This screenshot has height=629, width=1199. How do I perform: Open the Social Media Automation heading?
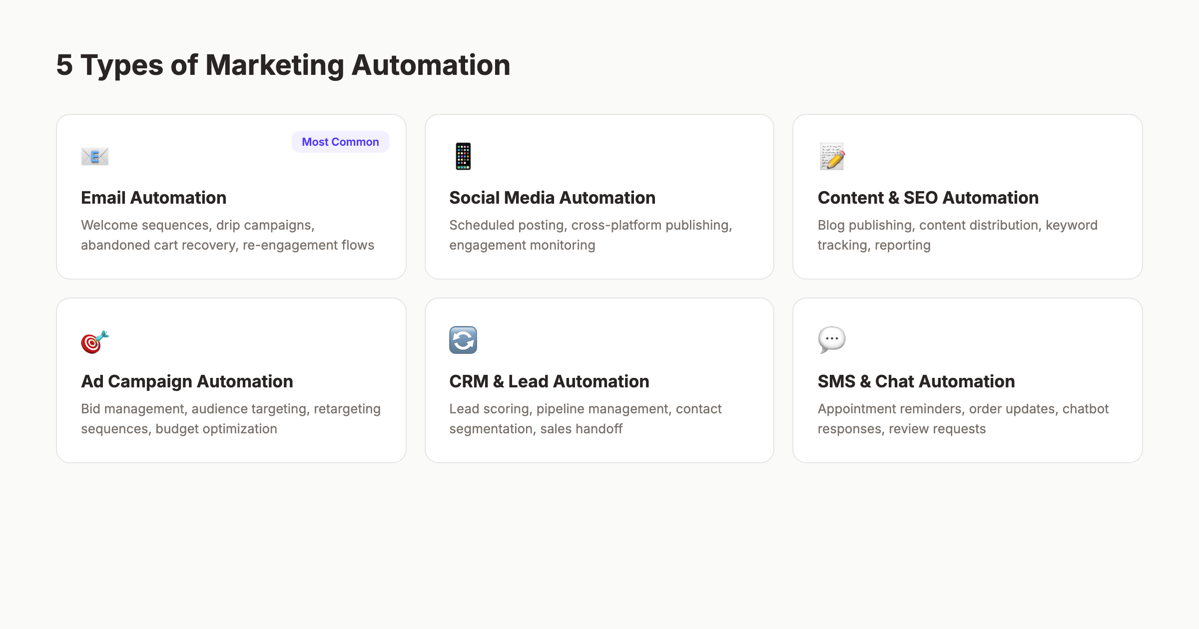click(552, 198)
